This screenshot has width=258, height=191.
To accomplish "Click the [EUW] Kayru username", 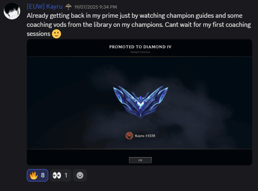I will point(45,7).
